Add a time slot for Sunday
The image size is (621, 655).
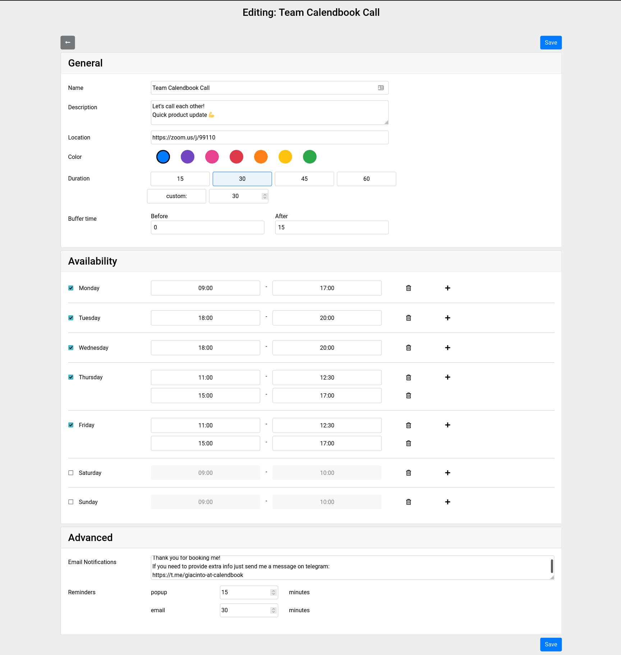tap(447, 502)
